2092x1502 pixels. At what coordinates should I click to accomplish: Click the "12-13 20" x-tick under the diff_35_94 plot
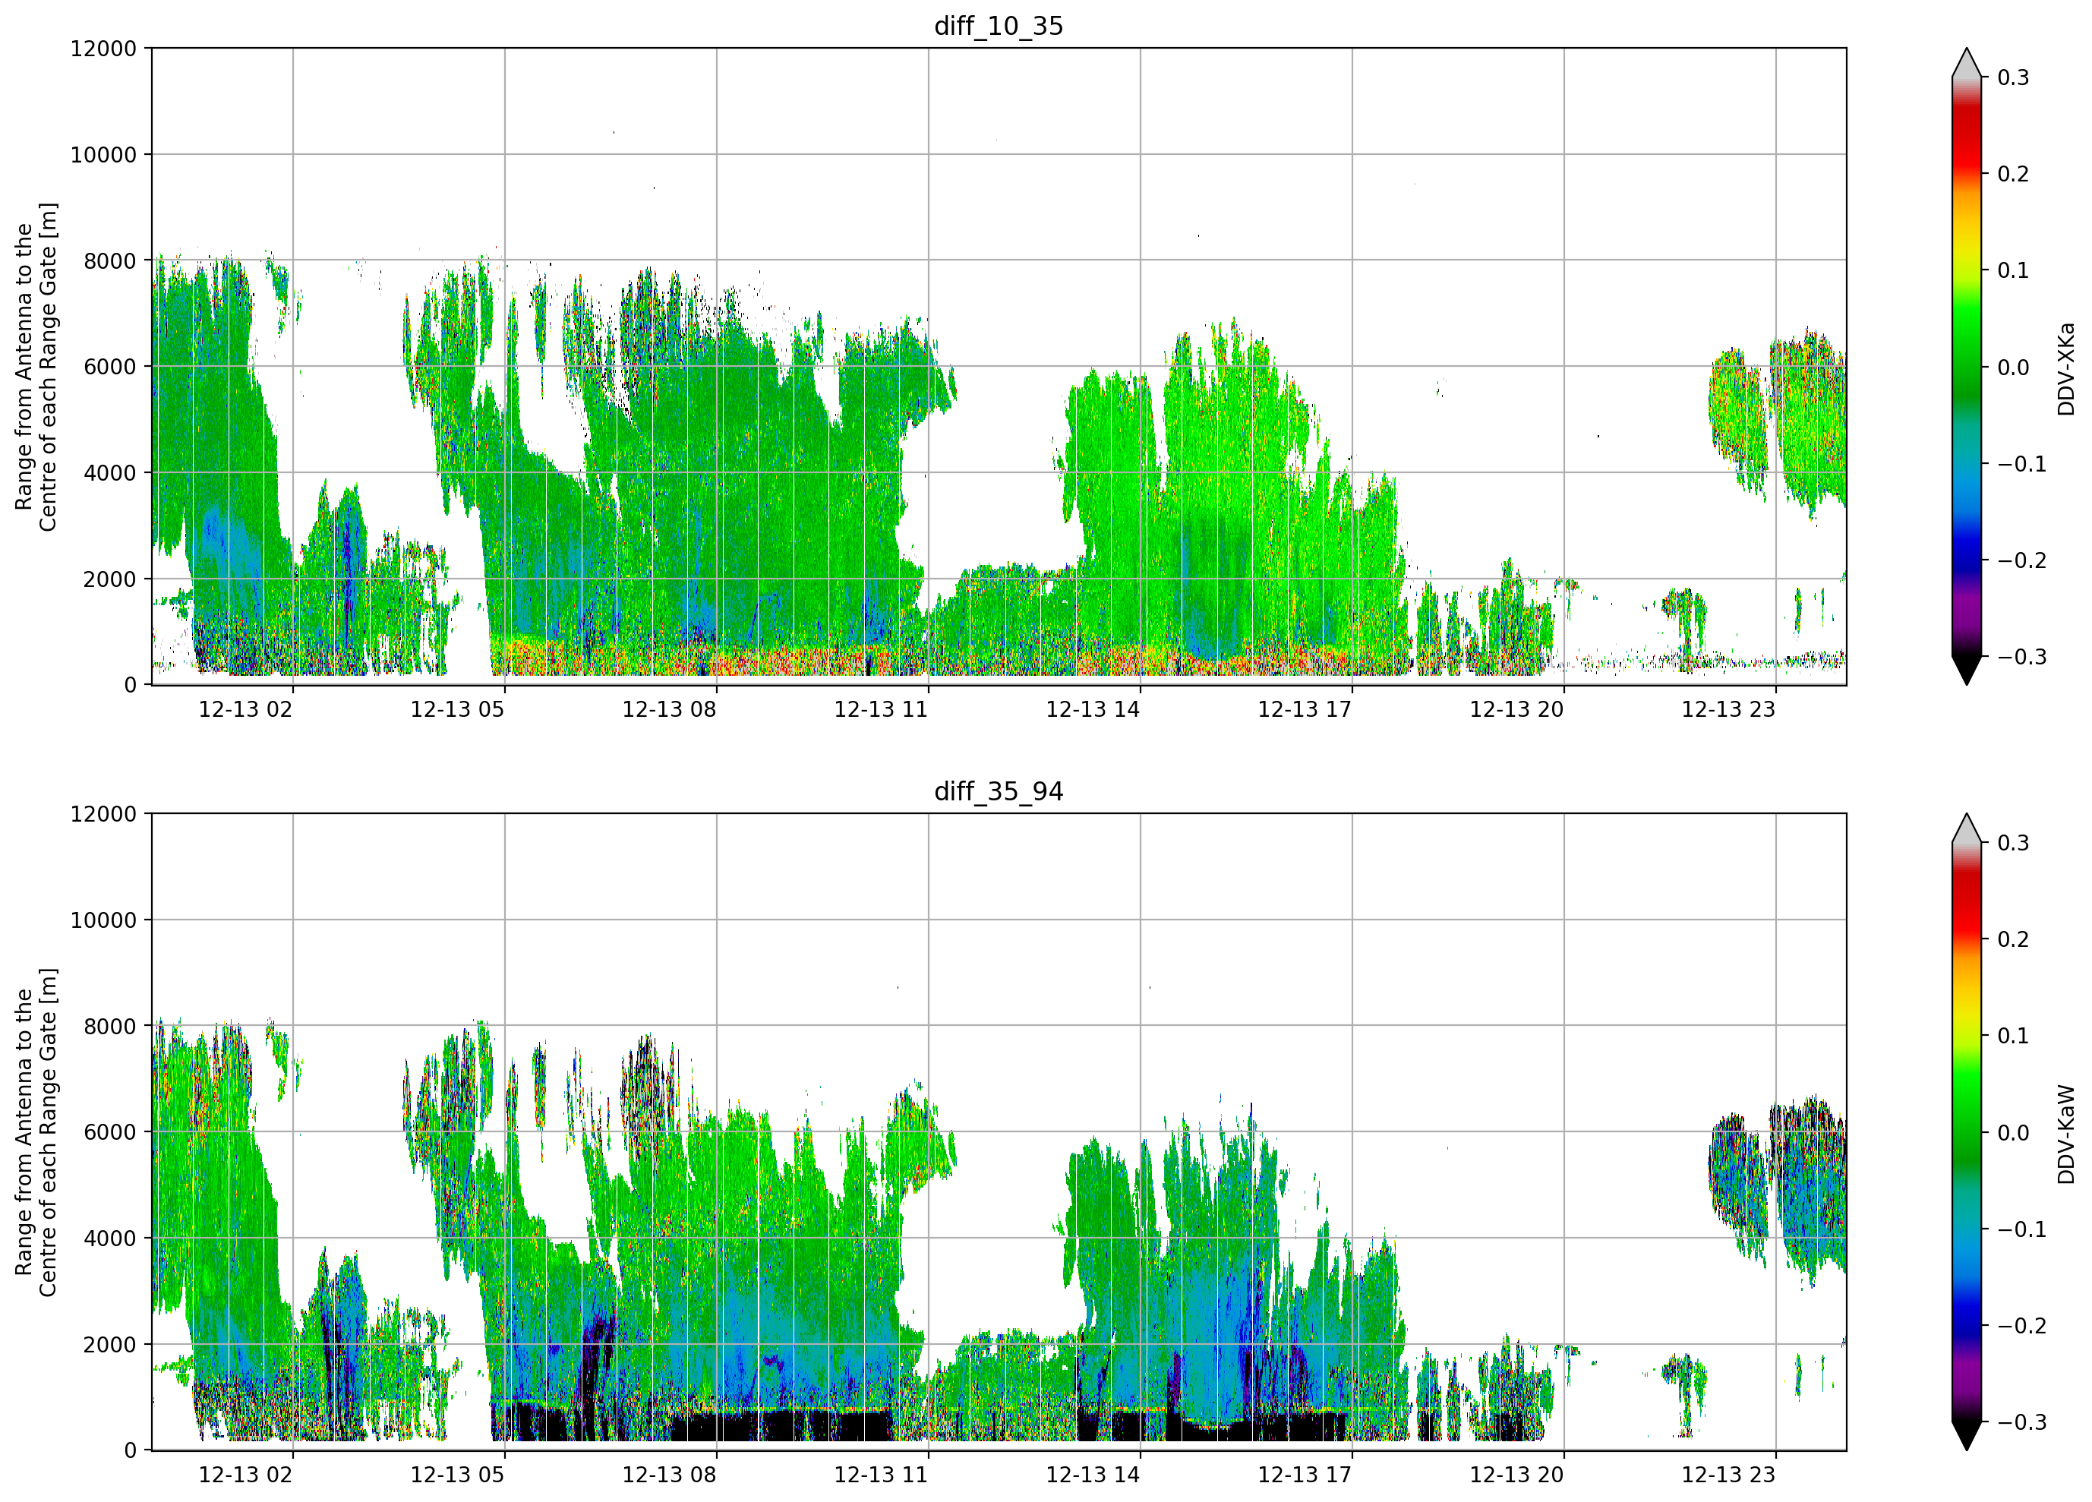(x=1516, y=1475)
